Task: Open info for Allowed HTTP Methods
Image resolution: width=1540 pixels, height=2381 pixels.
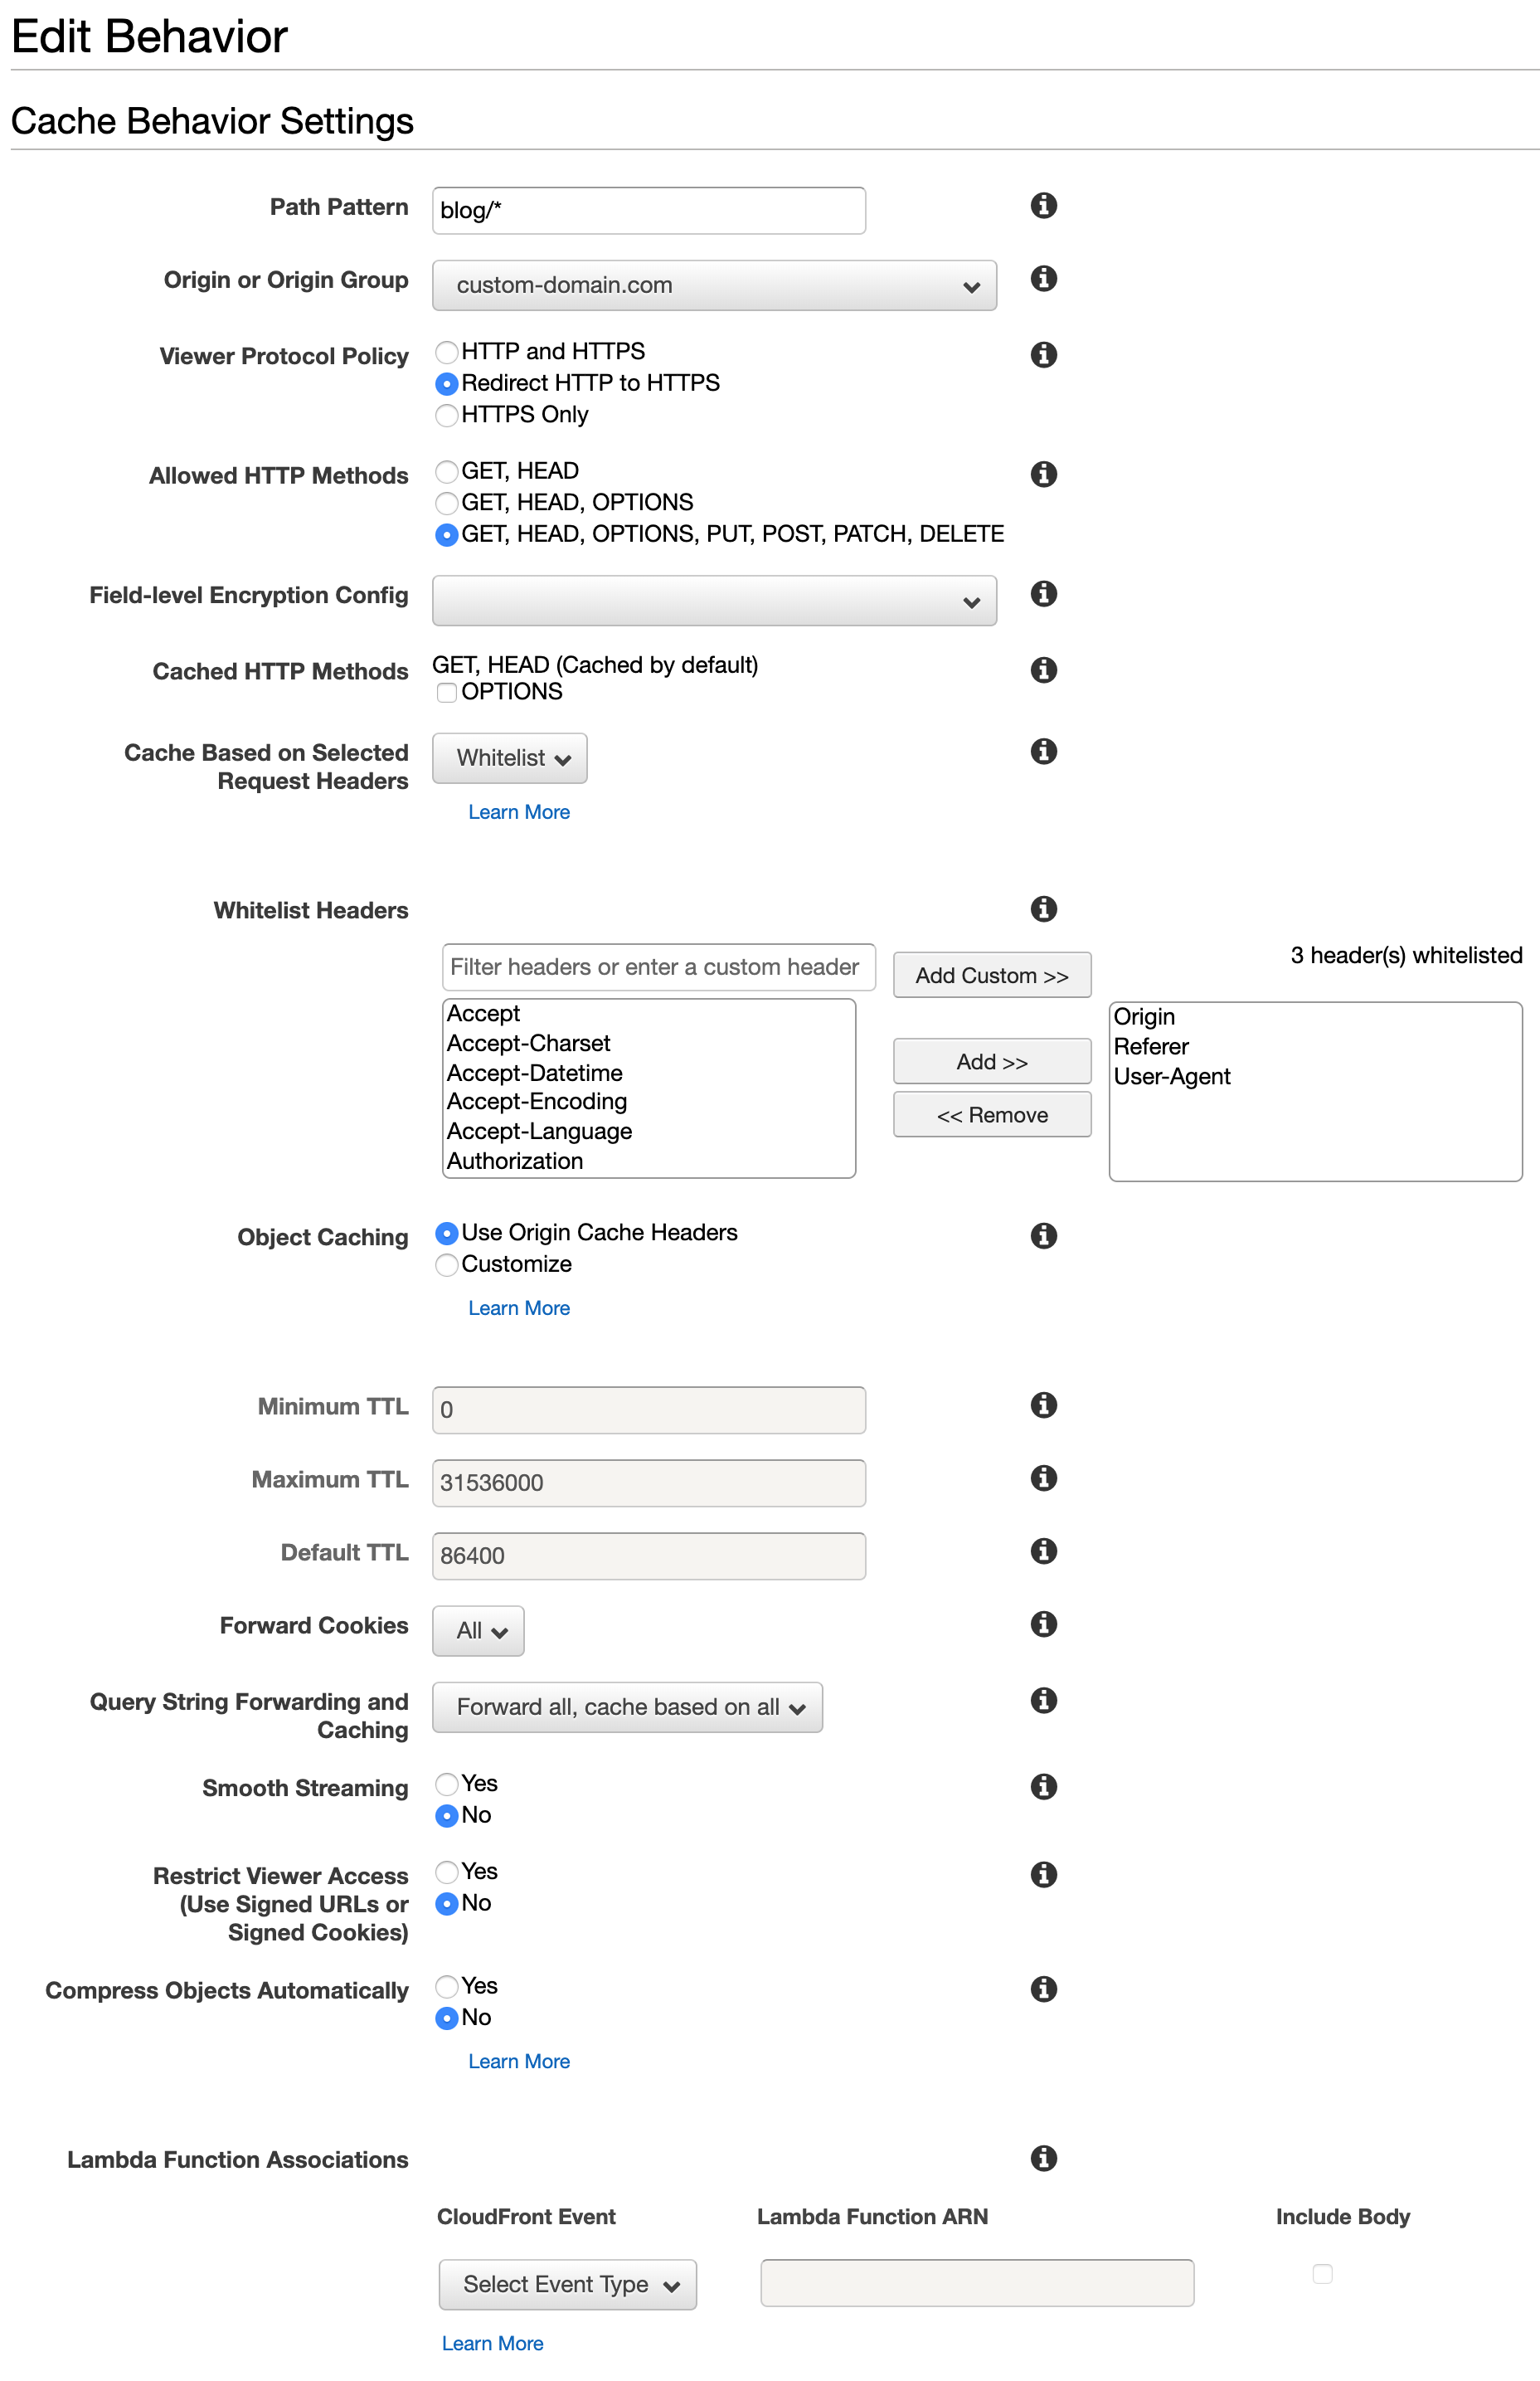Action: (1043, 473)
